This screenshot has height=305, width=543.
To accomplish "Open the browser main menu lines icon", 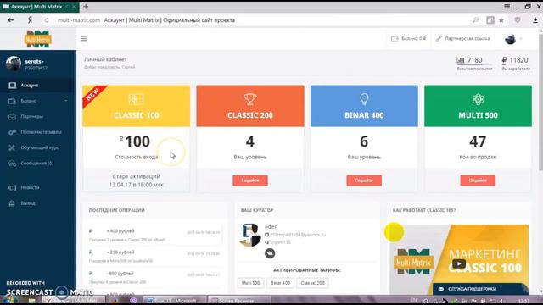I will (x=507, y=7).
